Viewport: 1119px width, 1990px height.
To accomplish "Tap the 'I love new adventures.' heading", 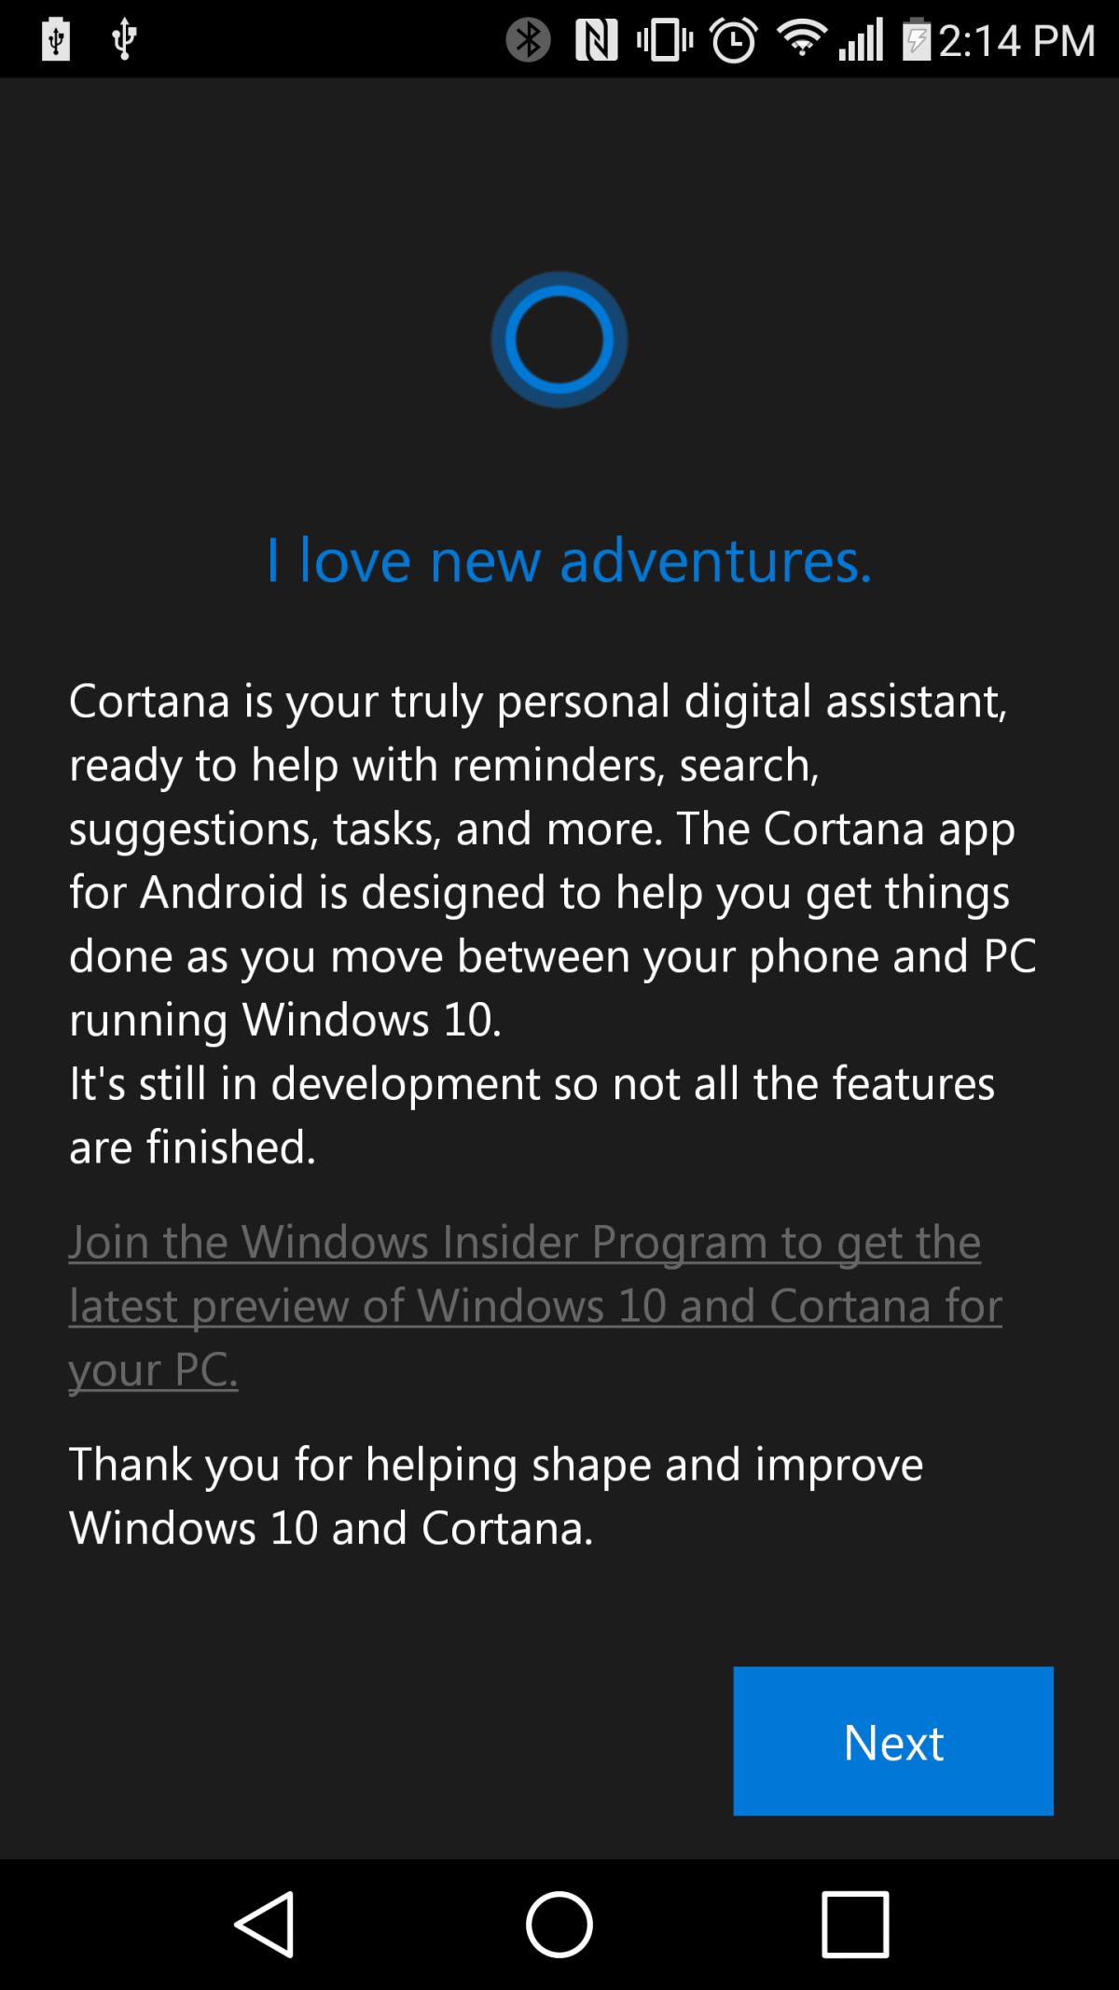I will 570,561.
